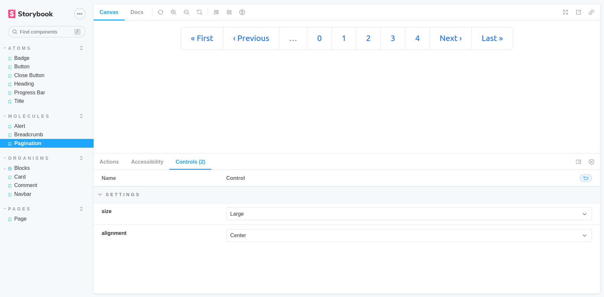Toggle addon panel orientation

[x=579, y=162]
